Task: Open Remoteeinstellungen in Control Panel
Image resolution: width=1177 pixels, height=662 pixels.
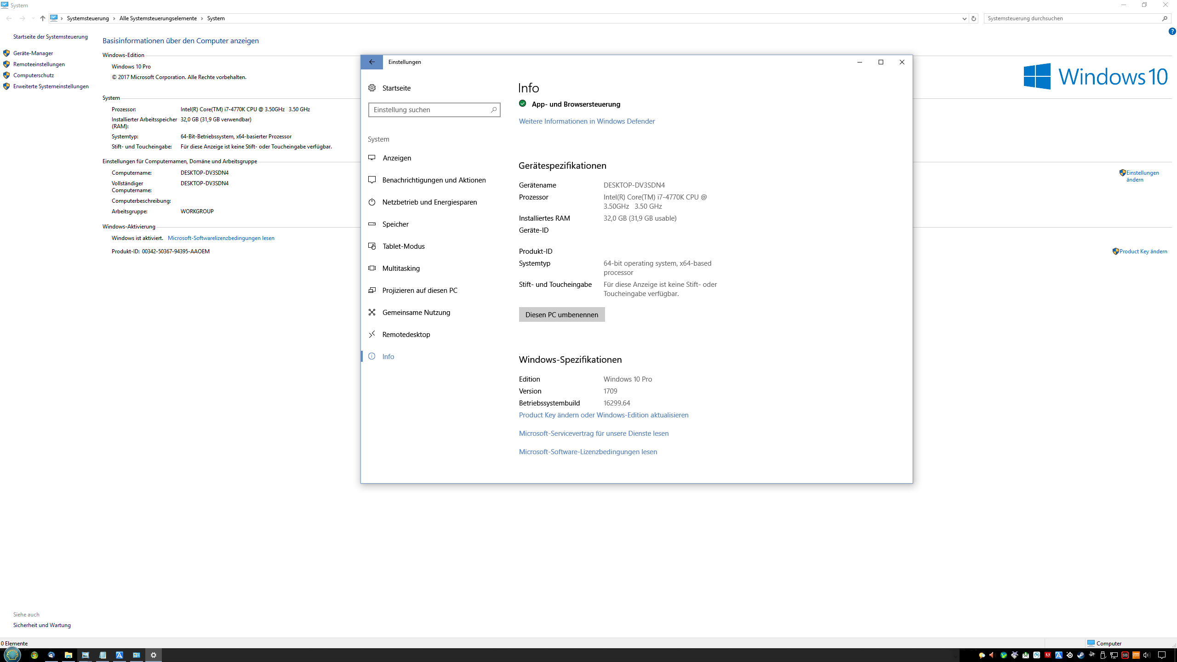Action: 39,64
